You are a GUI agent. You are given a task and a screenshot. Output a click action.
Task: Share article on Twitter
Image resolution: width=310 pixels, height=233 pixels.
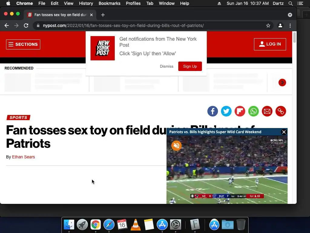(226, 111)
